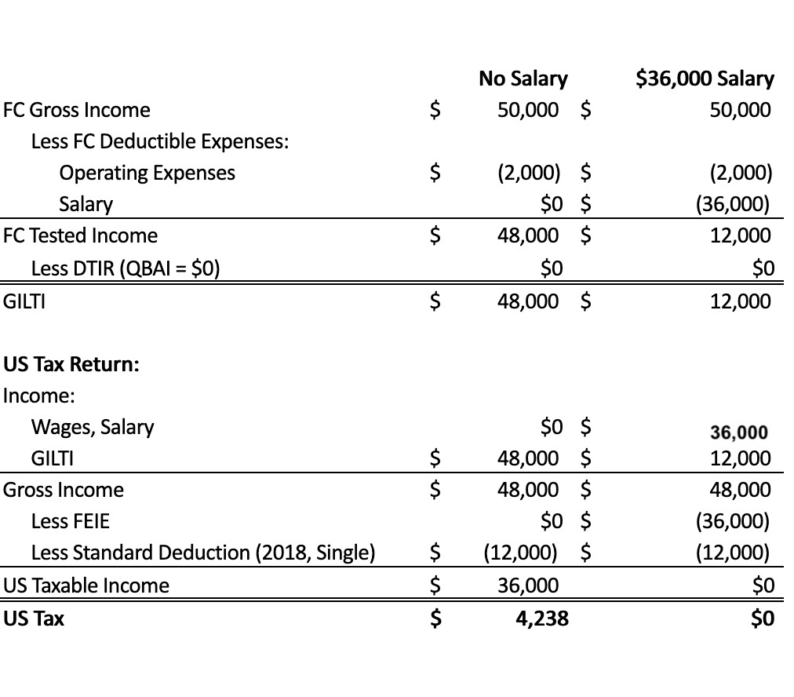Click the FC Tested Income label

click(80, 235)
